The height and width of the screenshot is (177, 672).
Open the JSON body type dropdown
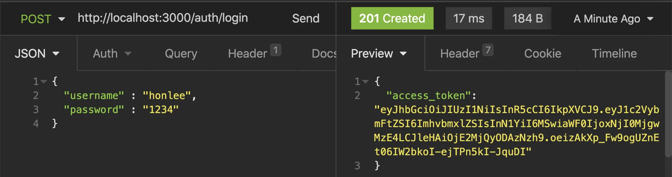click(37, 54)
